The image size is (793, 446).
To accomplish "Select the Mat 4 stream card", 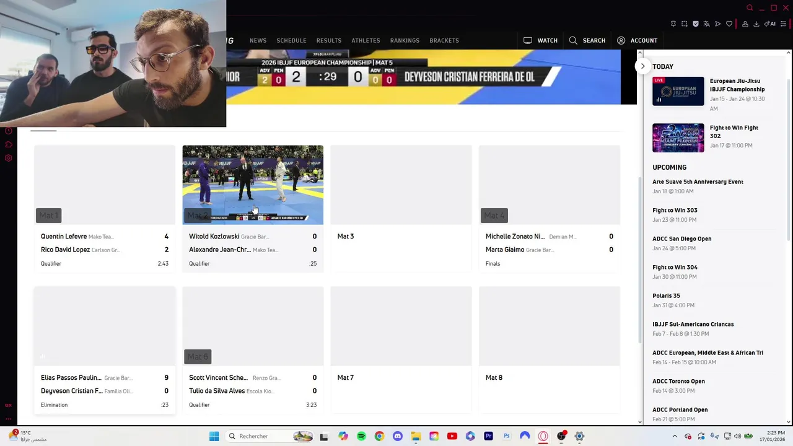I will [550, 208].
